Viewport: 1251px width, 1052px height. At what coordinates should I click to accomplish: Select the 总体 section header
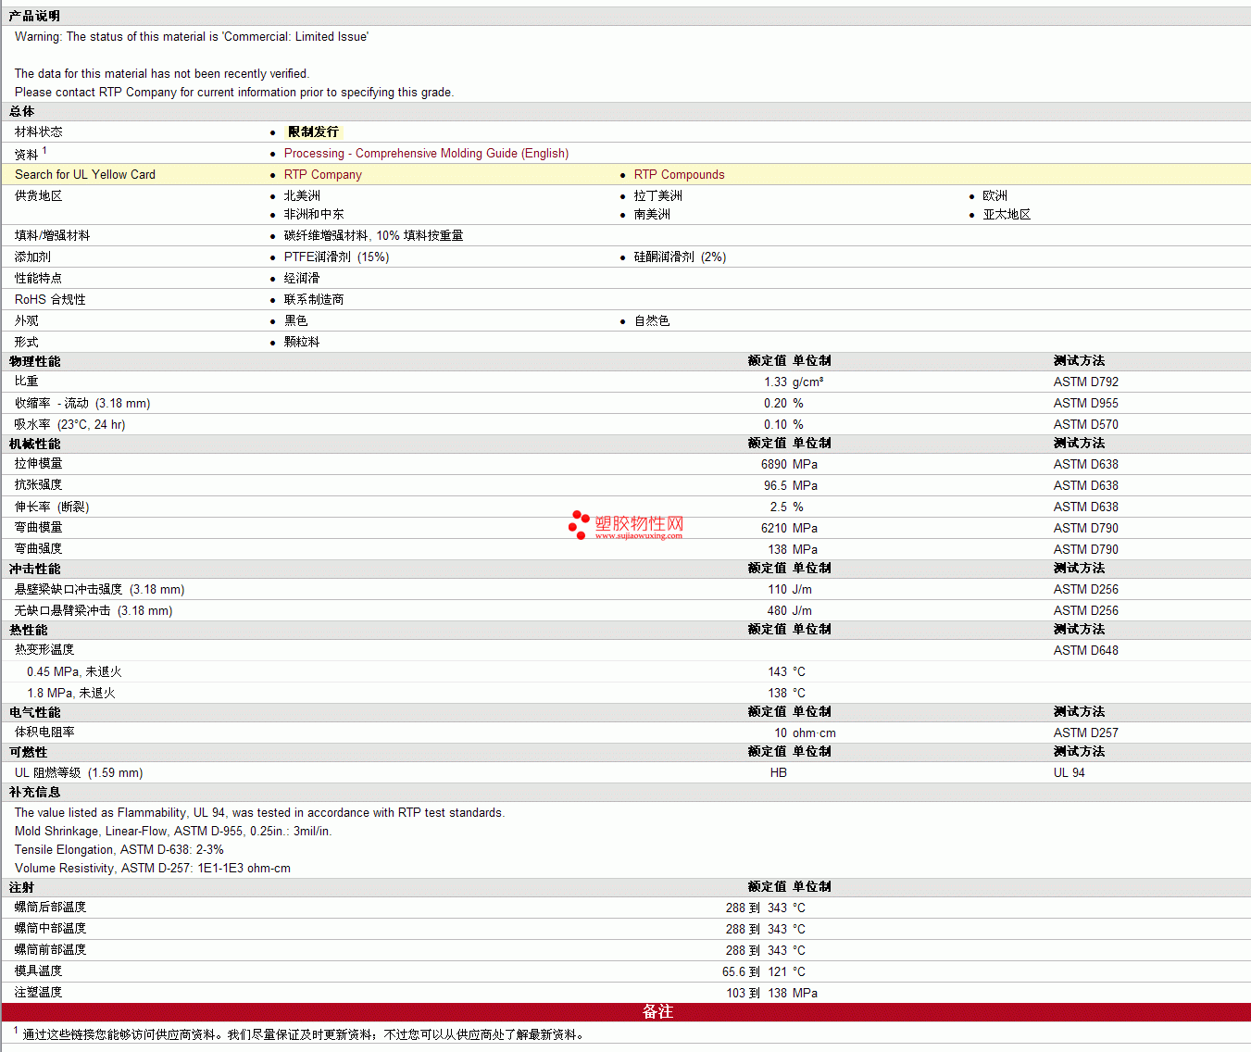coord(22,112)
